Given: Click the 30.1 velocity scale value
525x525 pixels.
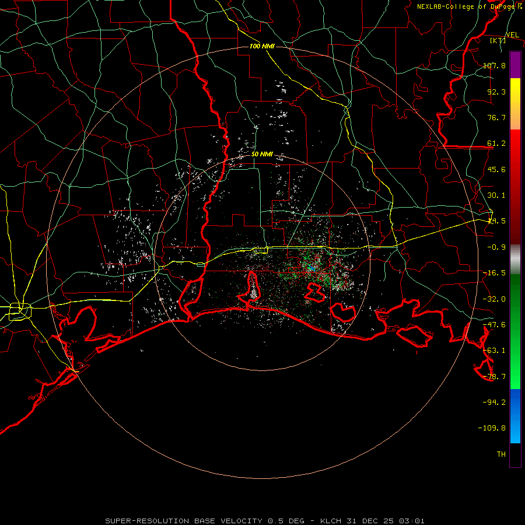Looking at the screenshot, I should pyautogui.click(x=496, y=195).
